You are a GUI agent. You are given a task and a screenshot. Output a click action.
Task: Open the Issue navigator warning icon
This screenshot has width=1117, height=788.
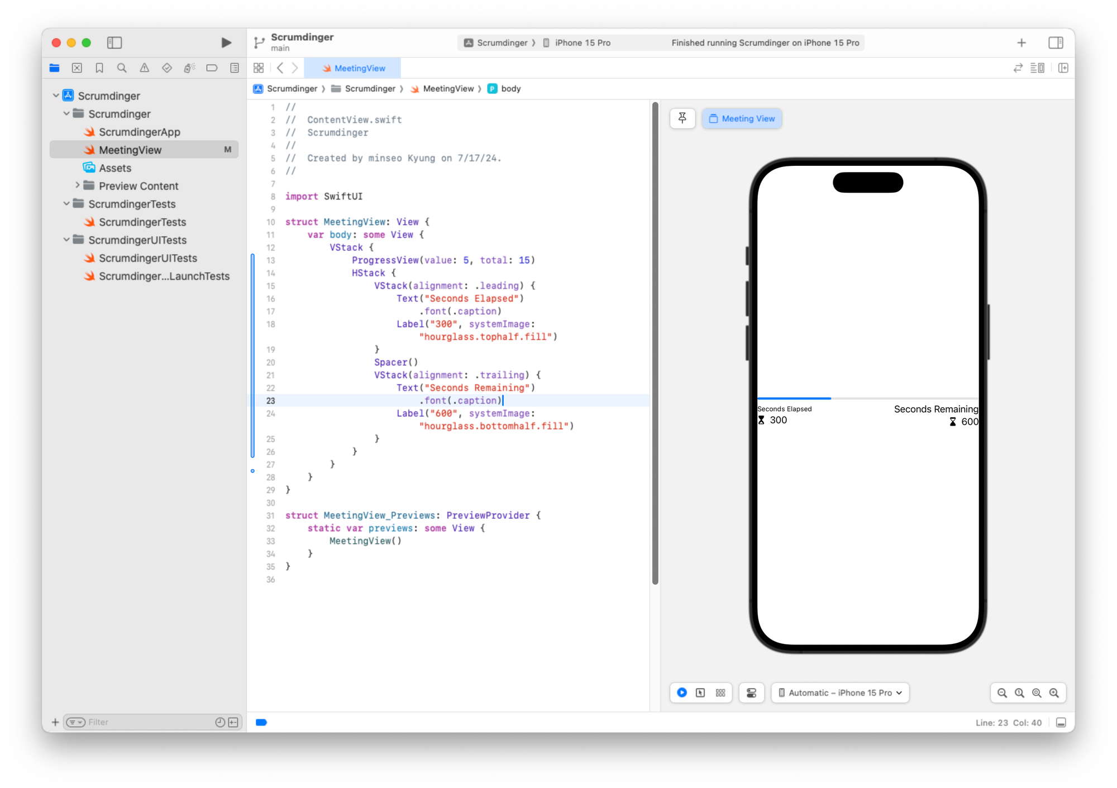coord(144,68)
